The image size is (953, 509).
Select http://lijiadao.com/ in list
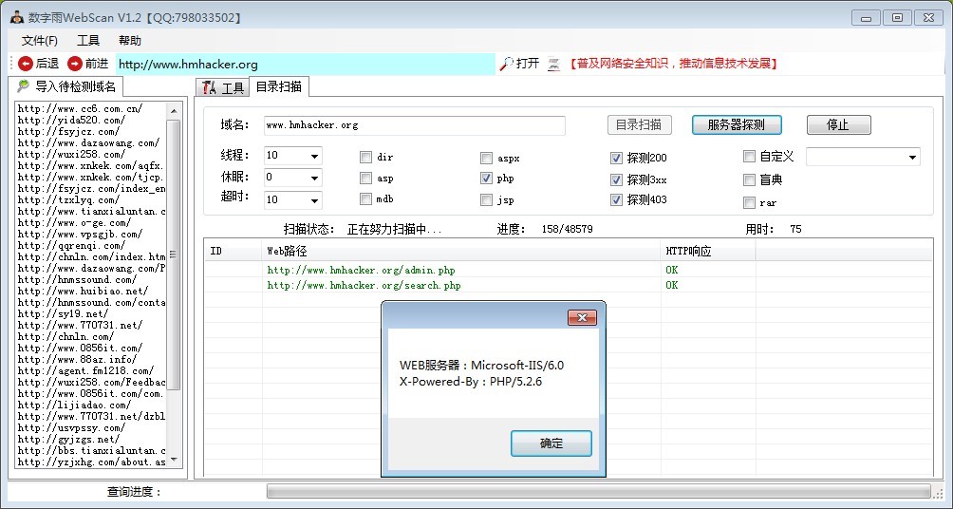[74, 405]
